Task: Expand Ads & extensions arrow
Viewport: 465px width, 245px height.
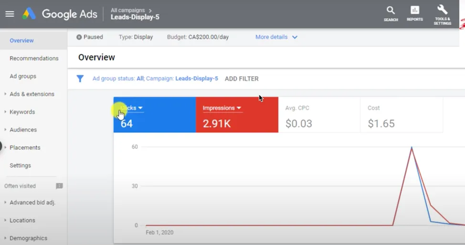Action: (5, 94)
